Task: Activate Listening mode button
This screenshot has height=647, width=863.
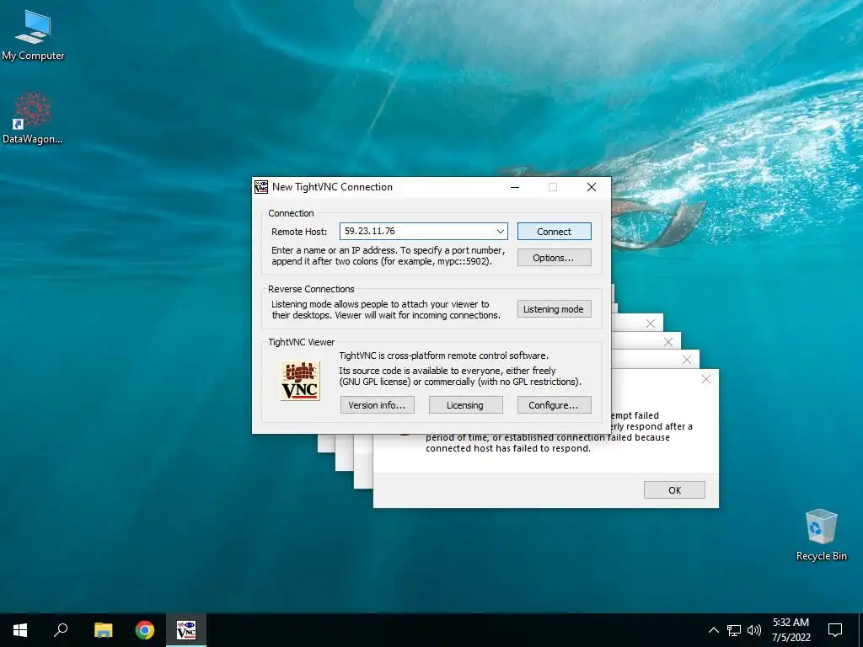Action: tap(555, 309)
